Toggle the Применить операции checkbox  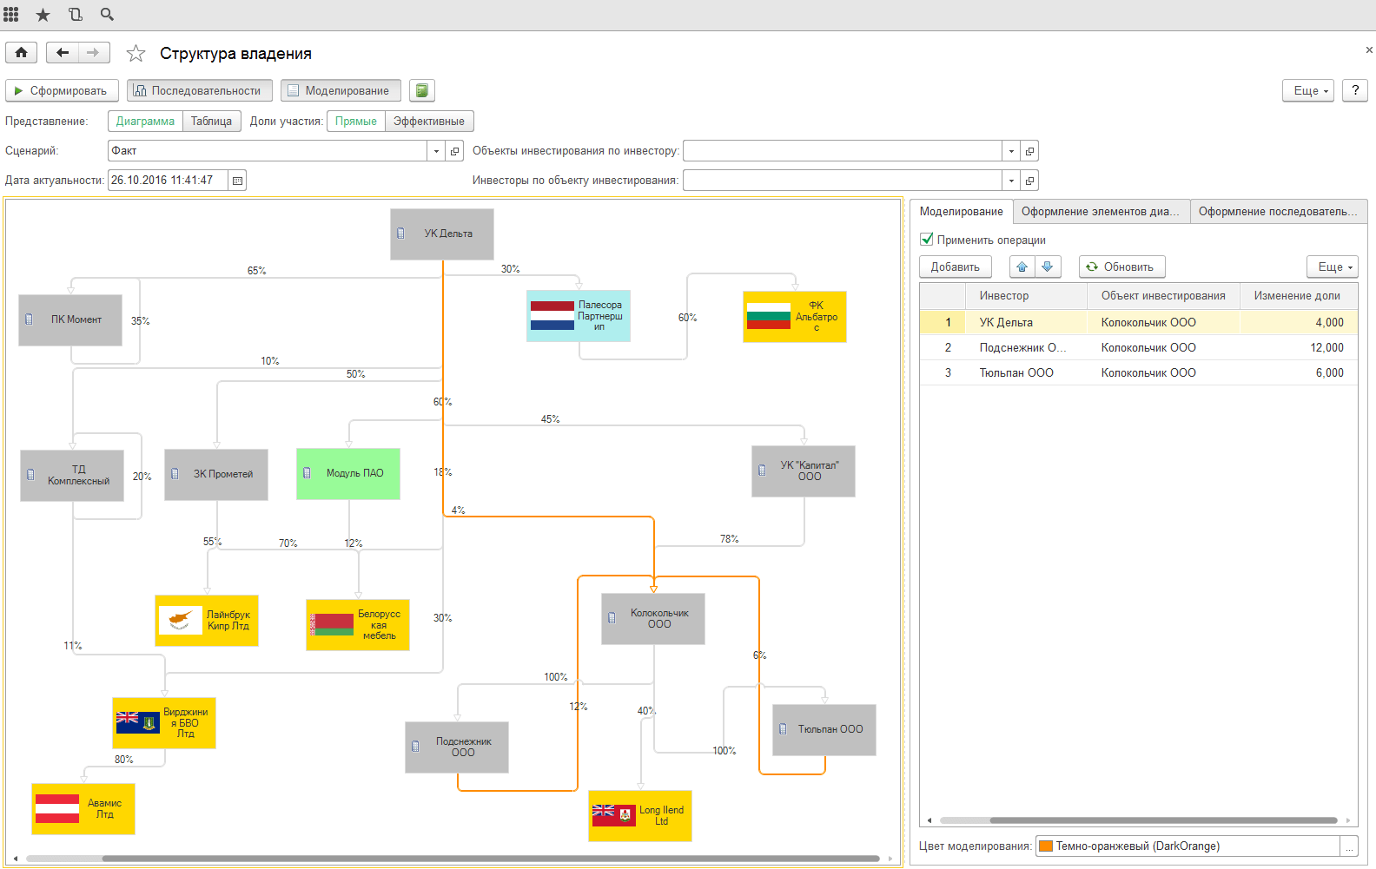coord(927,240)
